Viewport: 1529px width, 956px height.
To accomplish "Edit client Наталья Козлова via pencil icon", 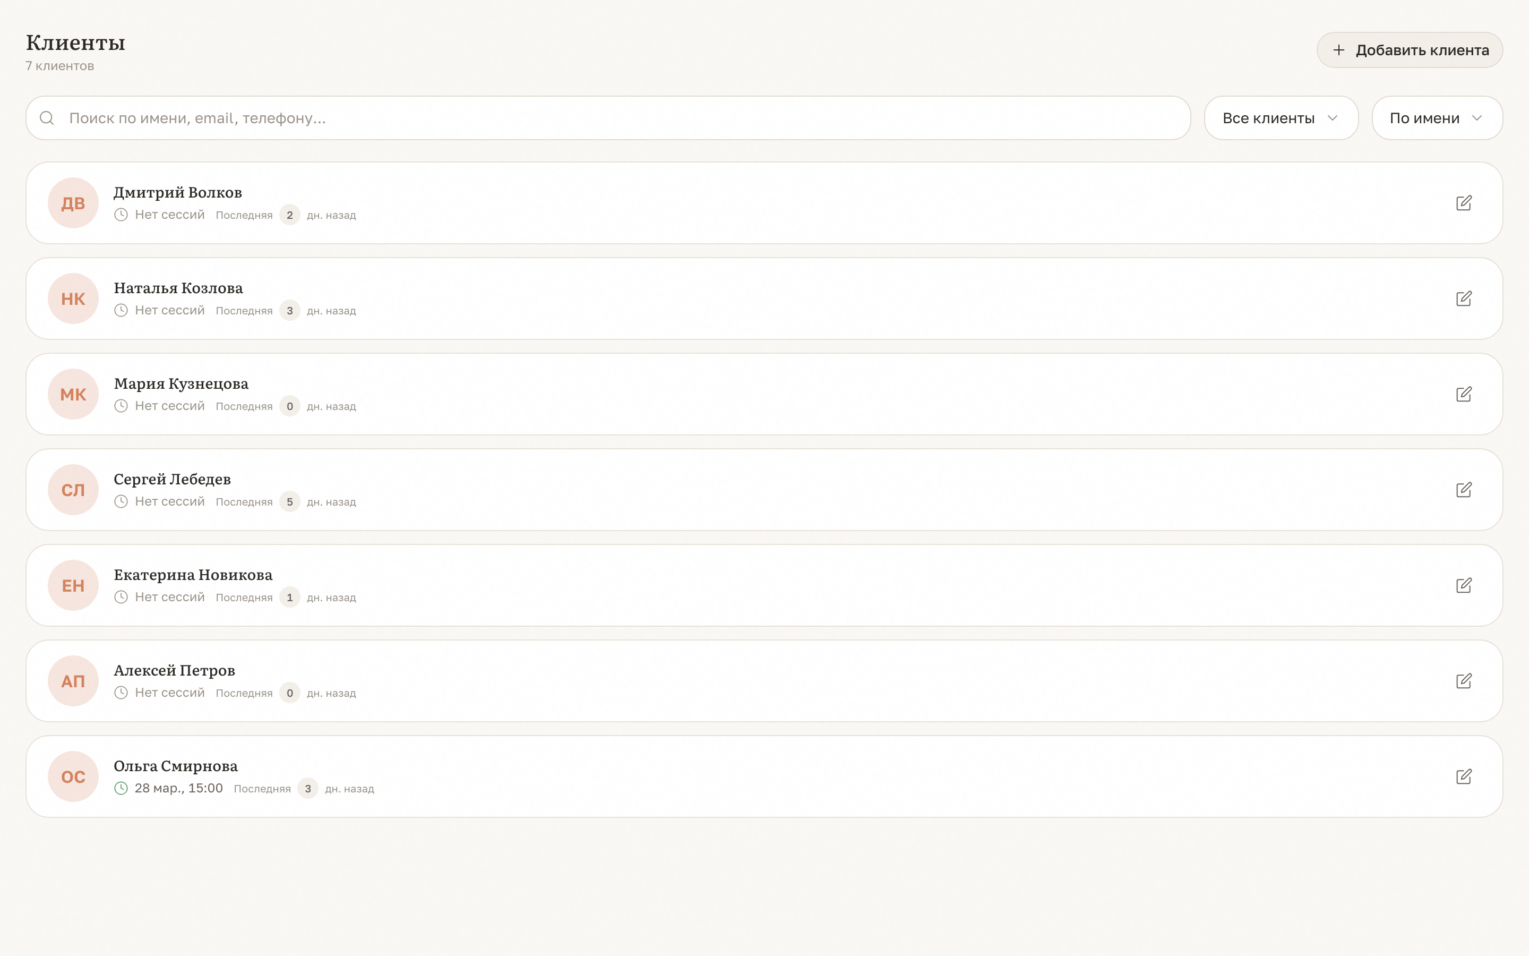I will tap(1463, 298).
